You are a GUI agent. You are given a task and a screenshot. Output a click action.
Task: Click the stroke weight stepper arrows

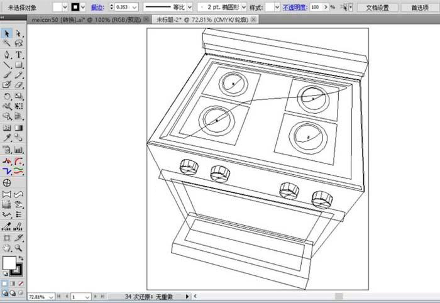(112, 8)
